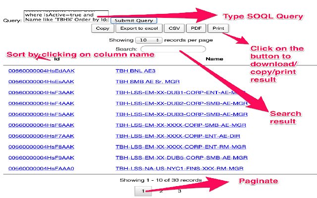Focus the Search input field
This screenshot has width=317, height=198.
pos(173,49)
